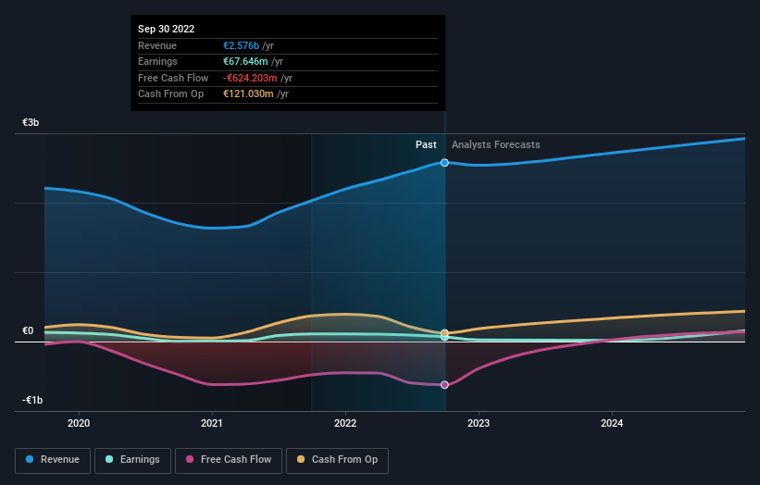Click the 'Past' label on chart
Viewport: 760px width, 485px height.
[426, 144]
